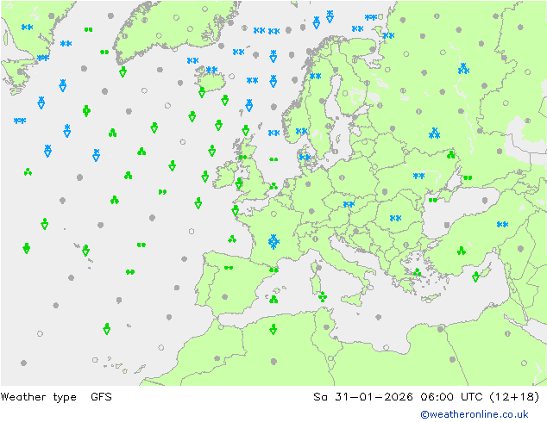Click the green shower symbol over Algeria
547x422 pixels.
273,329
